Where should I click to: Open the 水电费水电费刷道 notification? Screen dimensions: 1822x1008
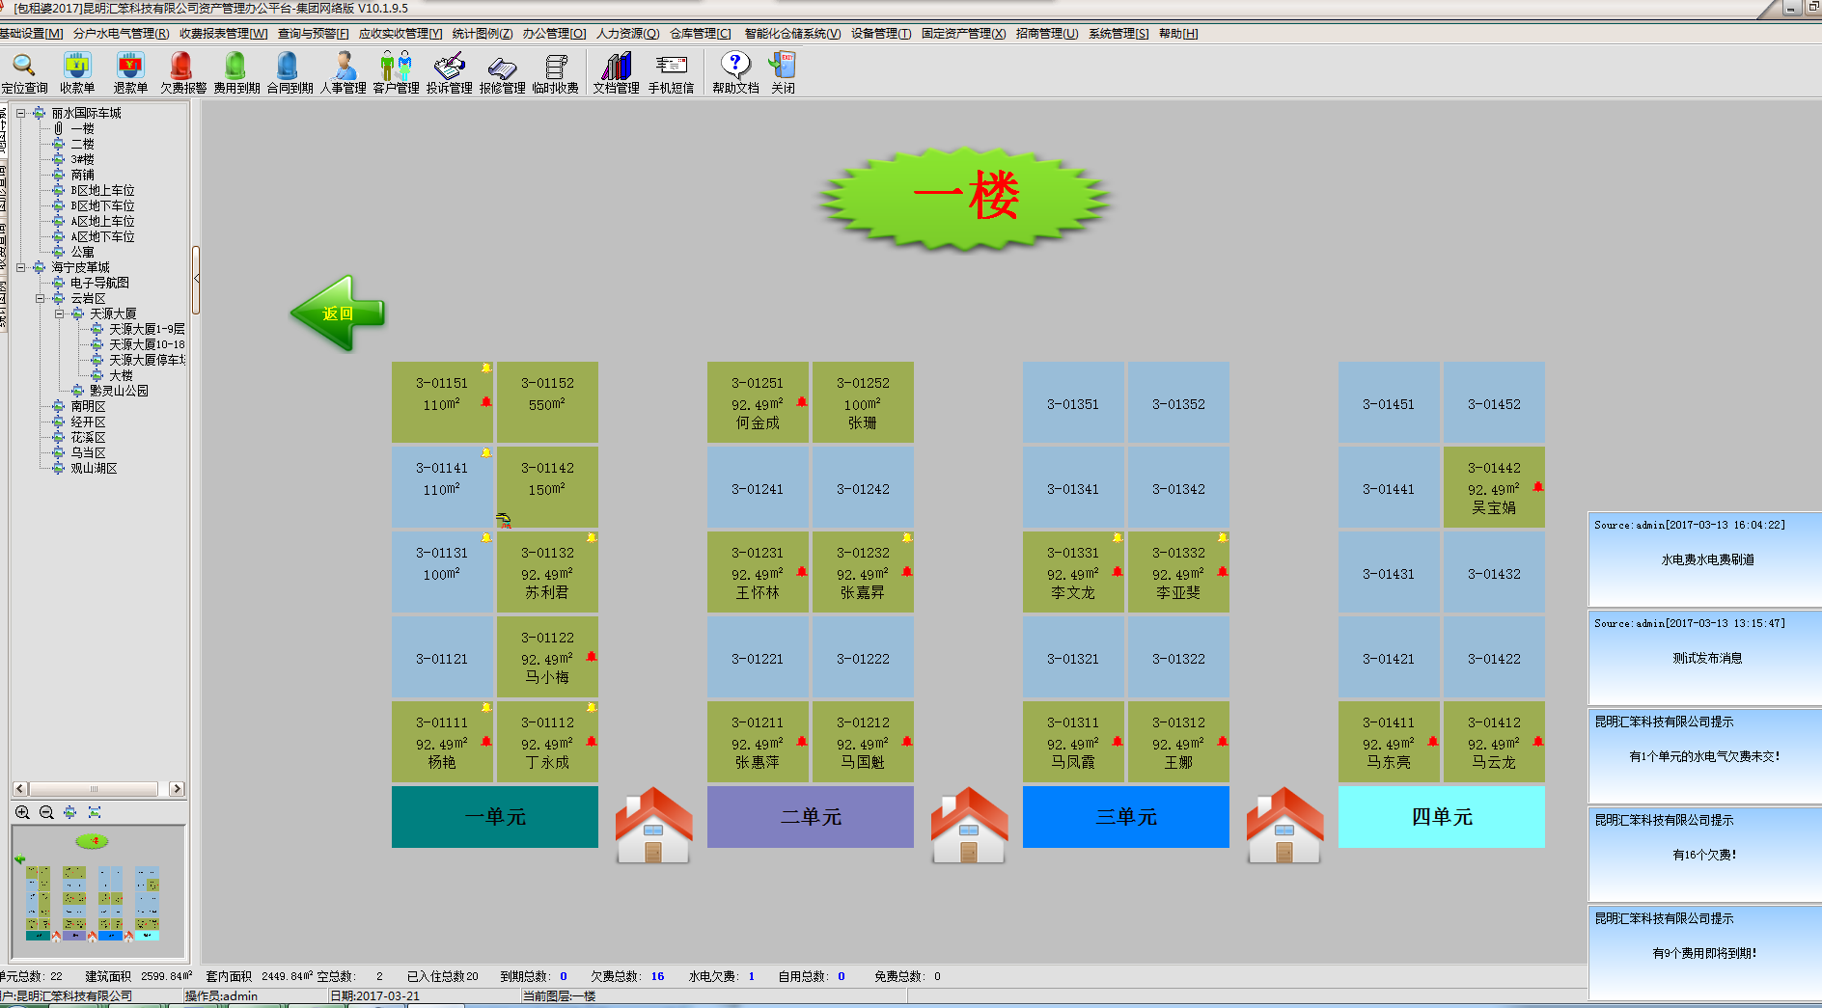pyautogui.click(x=1707, y=559)
